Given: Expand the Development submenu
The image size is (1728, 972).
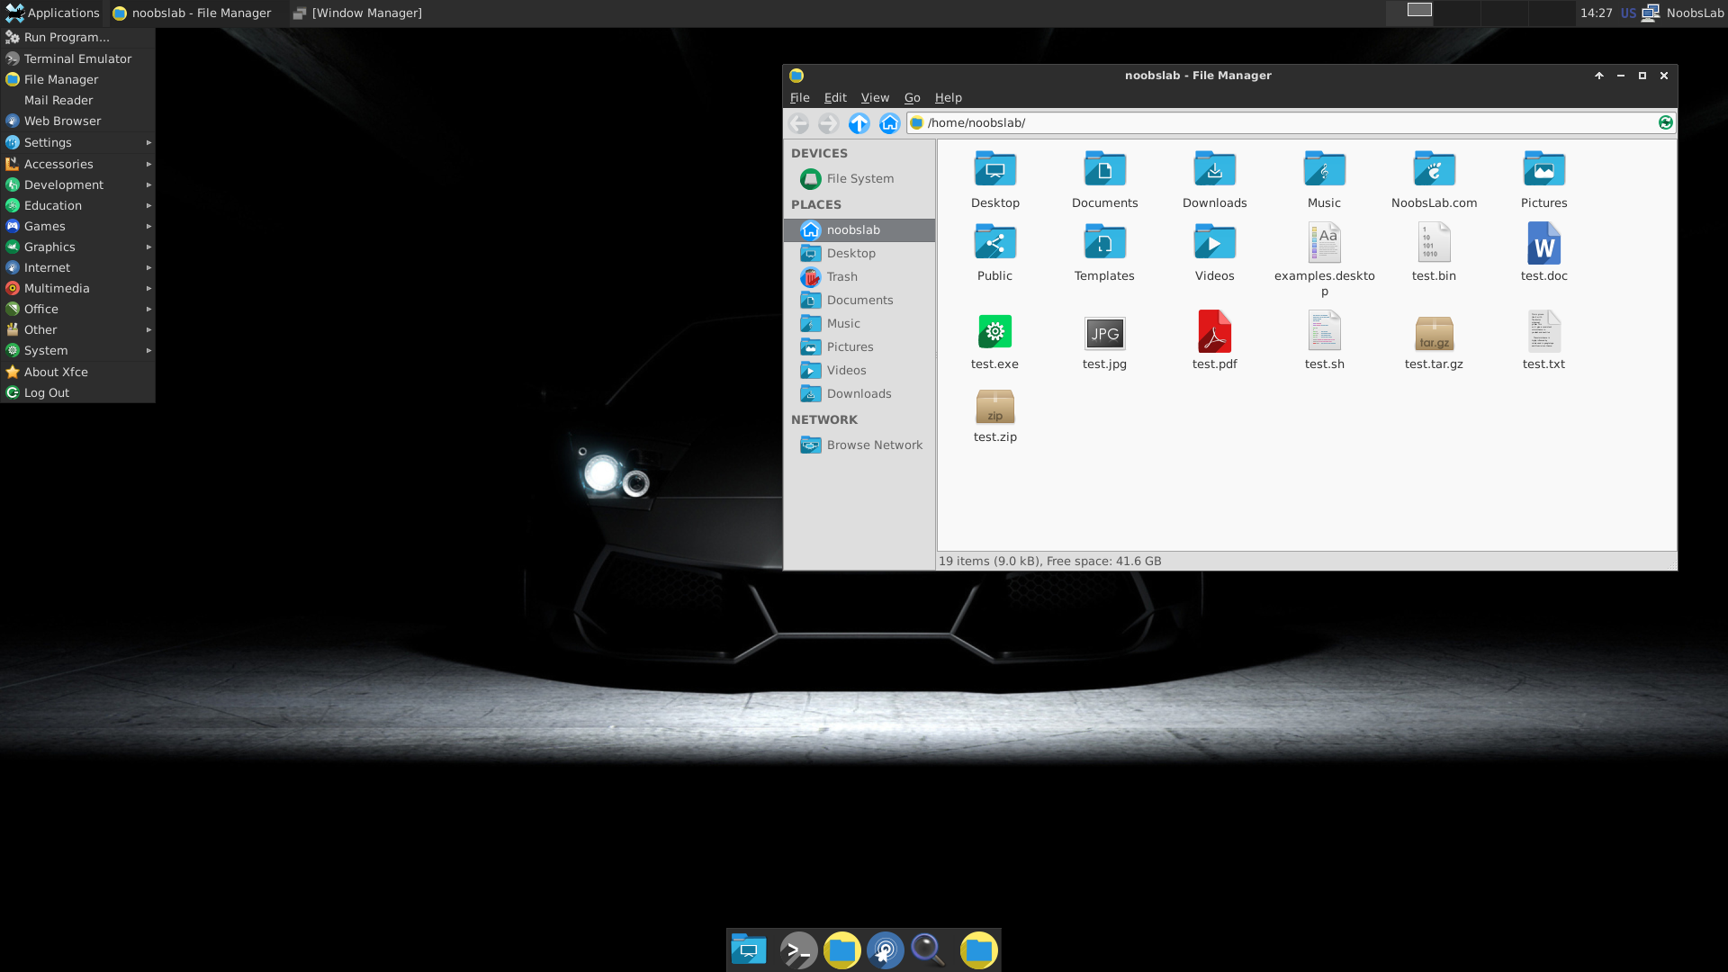Looking at the screenshot, I should coord(77,184).
